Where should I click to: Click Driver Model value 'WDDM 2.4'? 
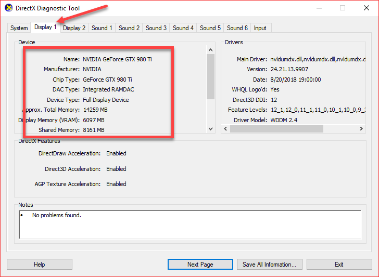click(x=284, y=120)
